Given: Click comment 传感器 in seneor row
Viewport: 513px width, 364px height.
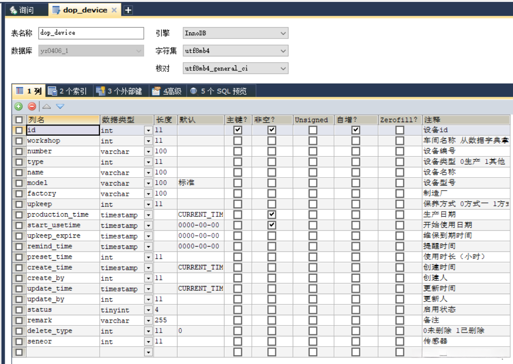Looking at the screenshot, I should [x=435, y=341].
